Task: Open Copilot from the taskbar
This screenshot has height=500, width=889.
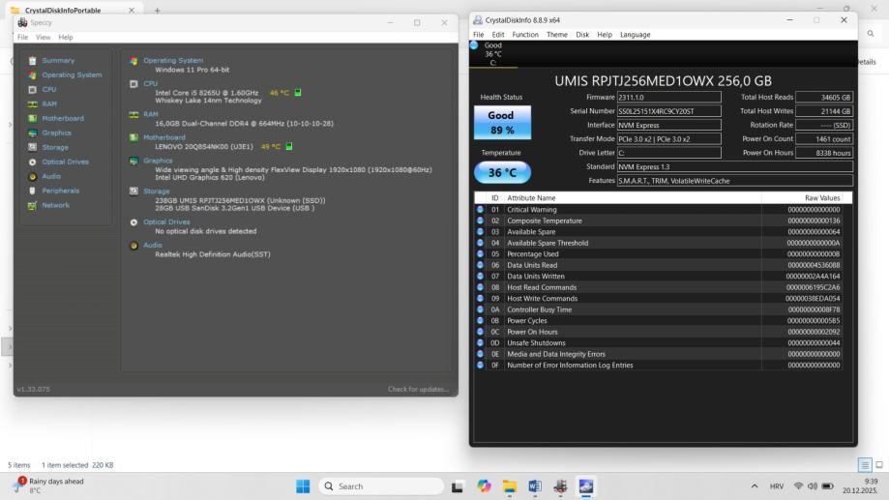Action: (484, 486)
